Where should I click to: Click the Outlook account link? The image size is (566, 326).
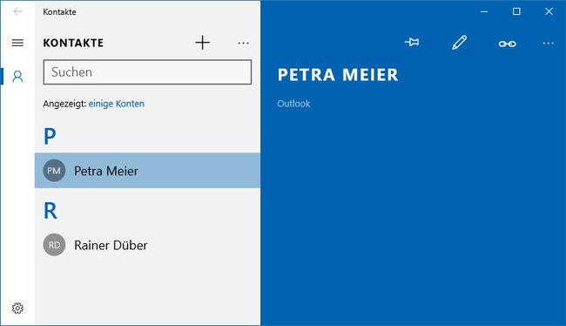coord(293,104)
